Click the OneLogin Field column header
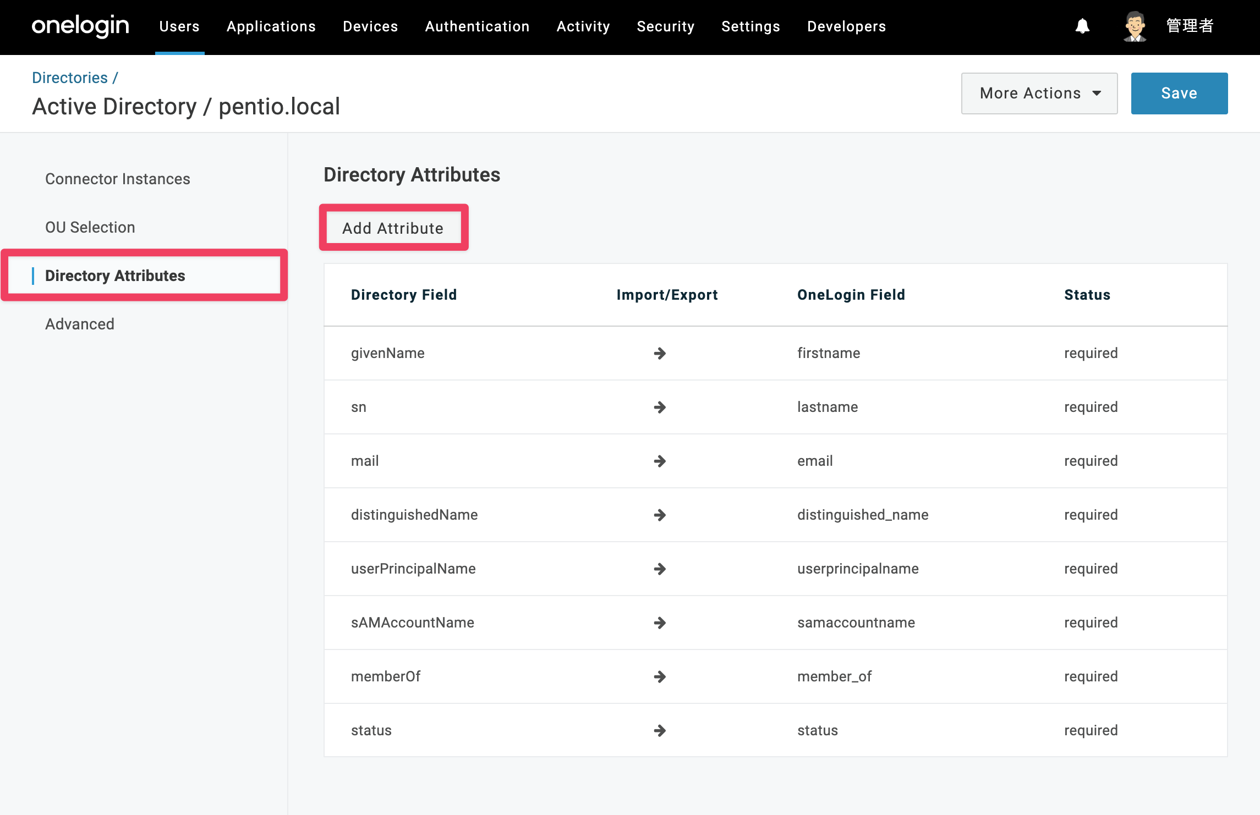Screen dimensions: 1260x815 [x=851, y=295]
